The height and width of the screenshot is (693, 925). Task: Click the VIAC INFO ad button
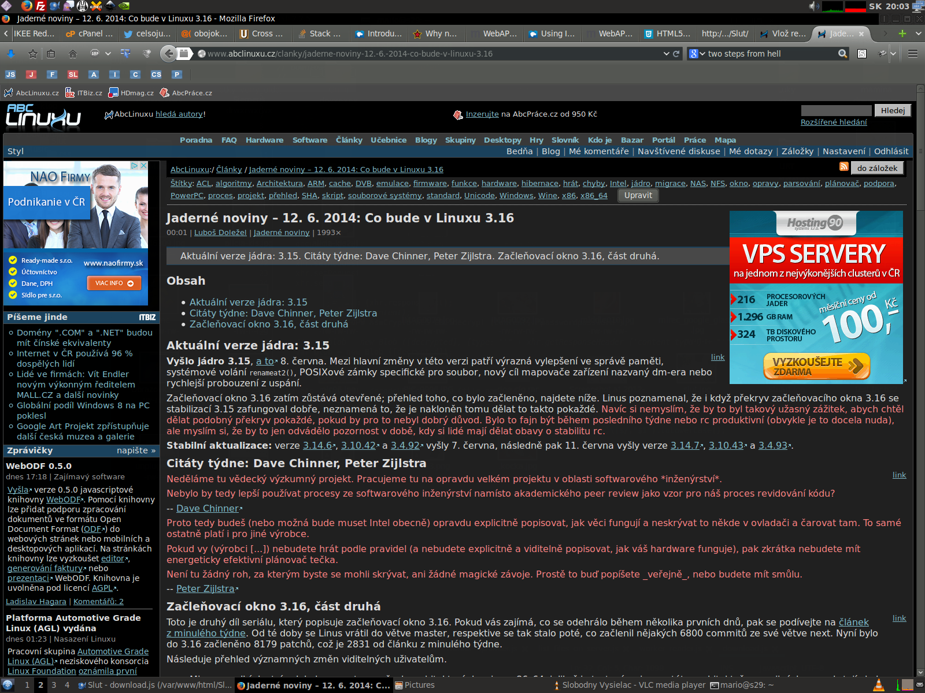tap(114, 283)
